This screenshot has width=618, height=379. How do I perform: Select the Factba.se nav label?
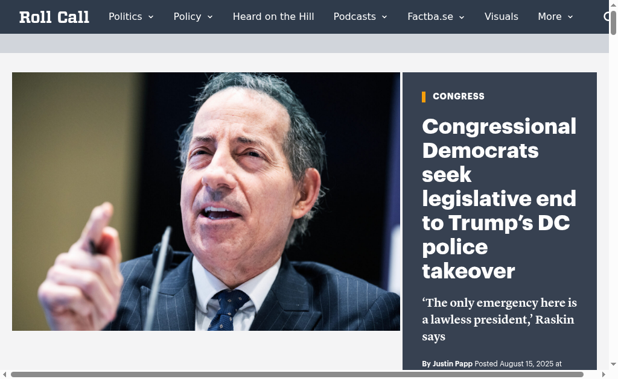[x=430, y=16]
